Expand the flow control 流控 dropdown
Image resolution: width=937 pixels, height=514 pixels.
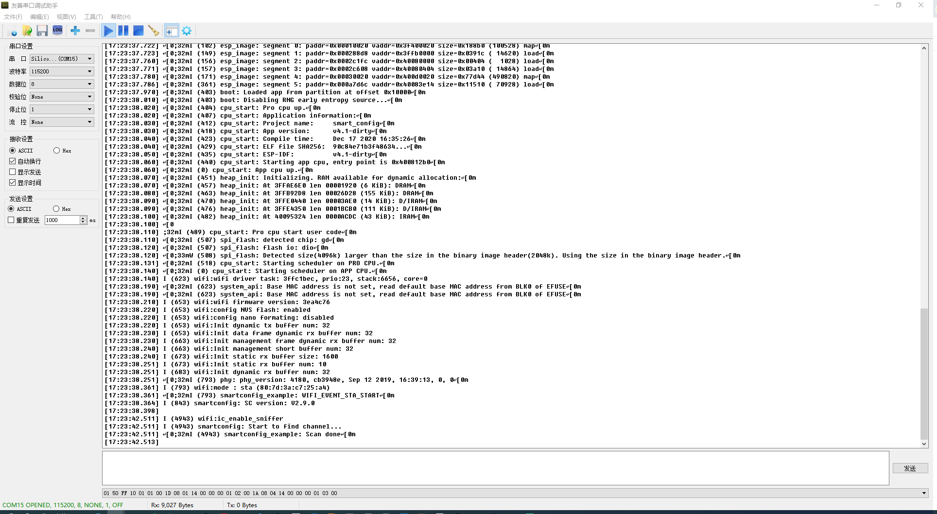(x=62, y=122)
